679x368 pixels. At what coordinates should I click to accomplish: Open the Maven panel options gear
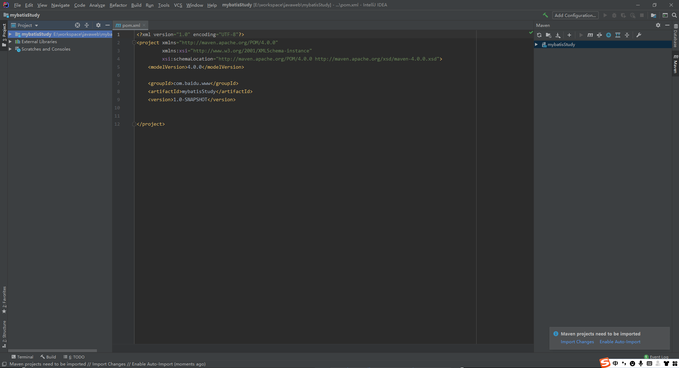(x=658, y=25)
